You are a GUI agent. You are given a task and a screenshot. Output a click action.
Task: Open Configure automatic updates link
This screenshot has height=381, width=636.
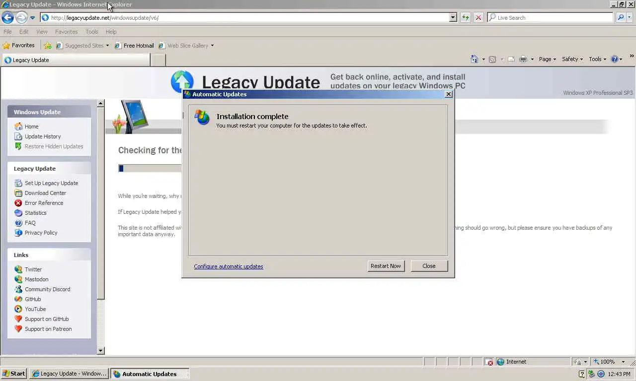pyautogui.click(x=229, y=266)
